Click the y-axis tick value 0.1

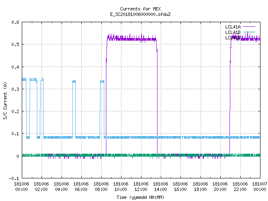point(15,134)
